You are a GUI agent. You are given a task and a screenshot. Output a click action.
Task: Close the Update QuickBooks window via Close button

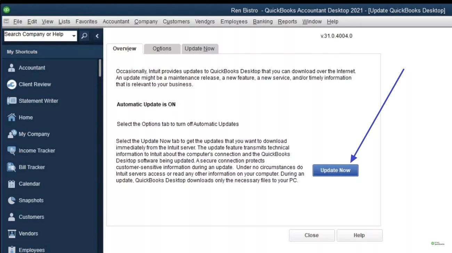tap(312, 235)
